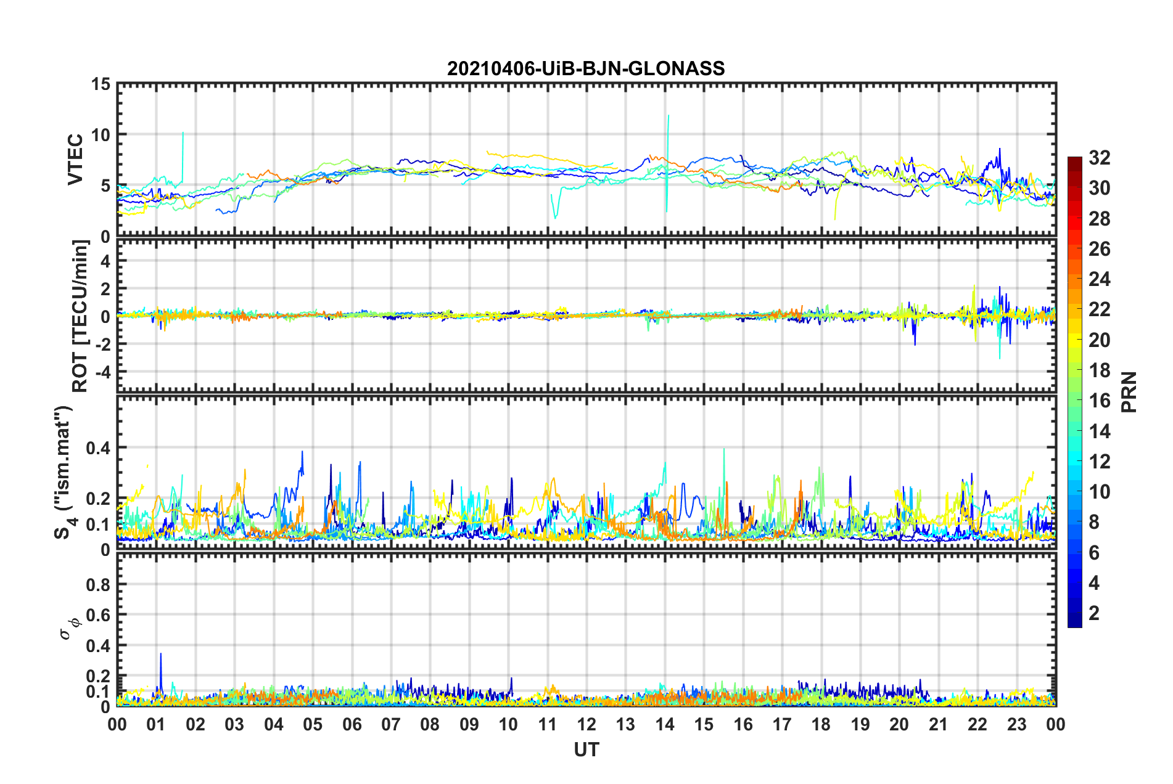This screenshot has width=1173, height=784.
Task: Select UT axis hour label 07
Action: [391, 724]
